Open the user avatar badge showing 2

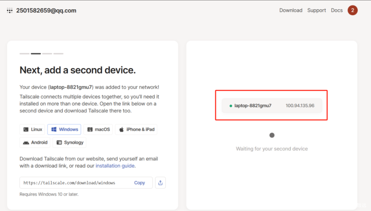point(352,10)
